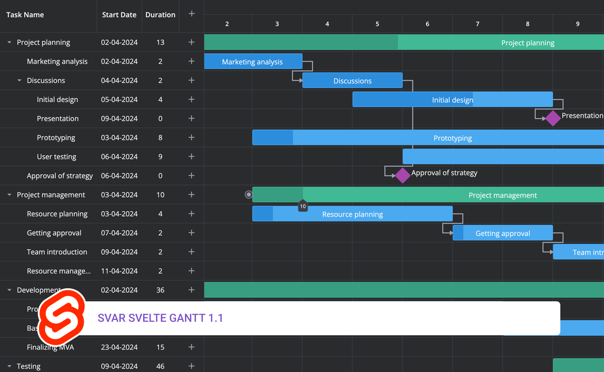This screenshot has width=604, height=372.
Task: Click the plus icon in the grid header
Action: 191,14
